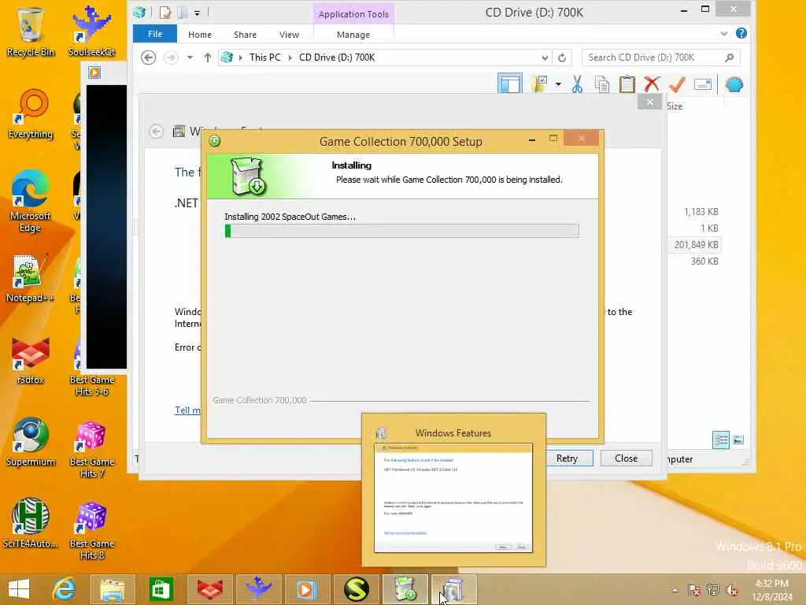The height and width of the screenshot is (605, 806).
Task: Click the blue shell icon in Explorer toolbar
Action: point(734,84)
